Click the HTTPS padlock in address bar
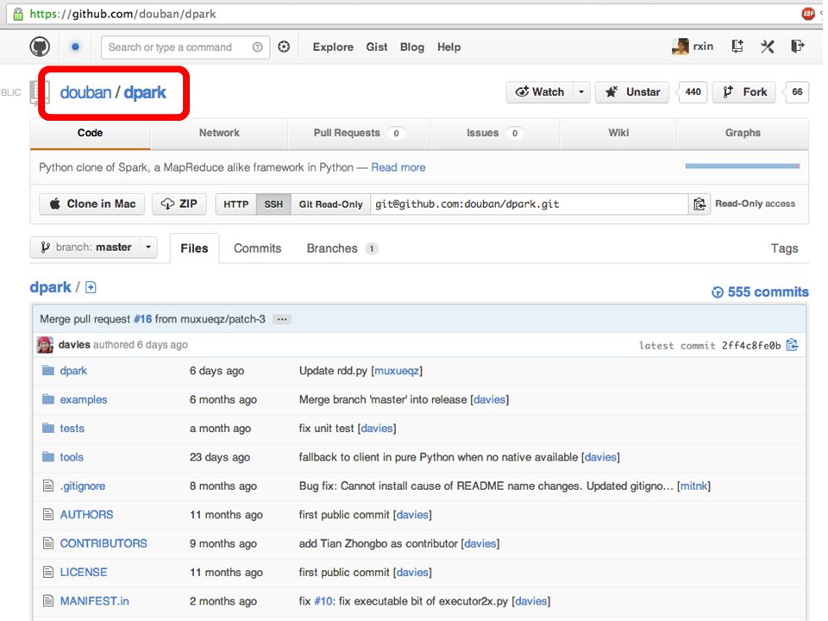Viewport: 828px width, 621px height. tap(18, 14)
